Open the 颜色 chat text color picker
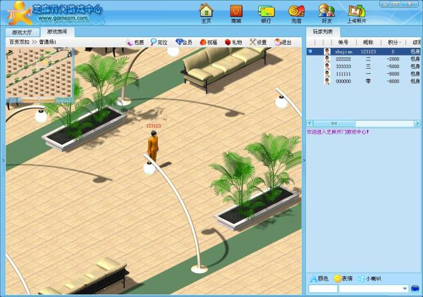This screenshot has width=423, height=297. tap(319, 278)
